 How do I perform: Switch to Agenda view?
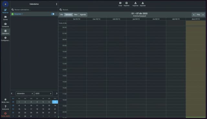tap(83, 15)
